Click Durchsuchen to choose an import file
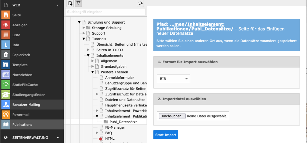 pyautogui.click(x=172, y=116)
